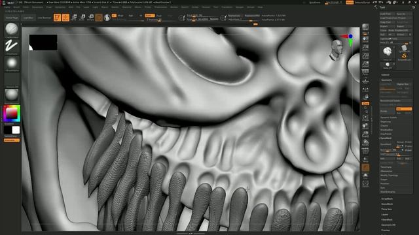The height and width of the screenshot is (235, 419).
Task: Collapse the Geometry section
Action: 386,80
